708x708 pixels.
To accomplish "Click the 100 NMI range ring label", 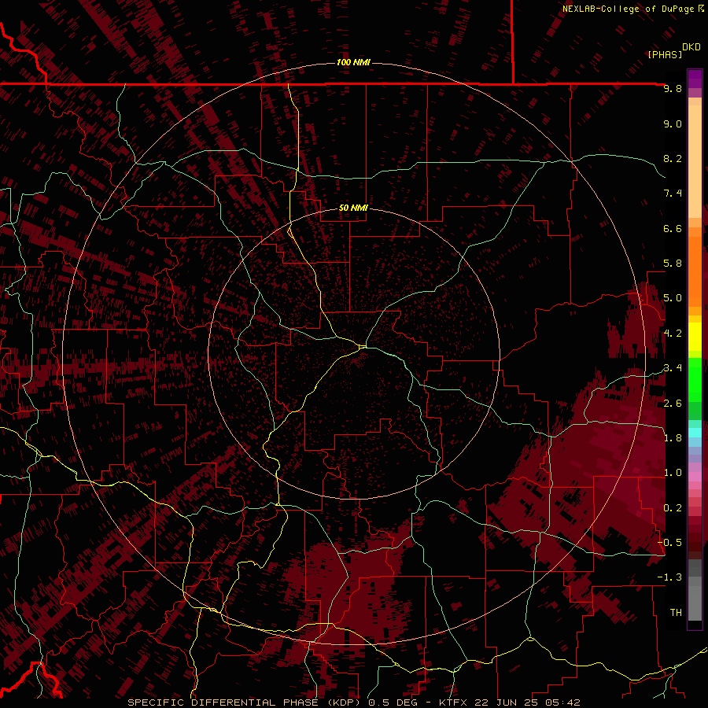I will pyautogui.click(x=353, y=62).
